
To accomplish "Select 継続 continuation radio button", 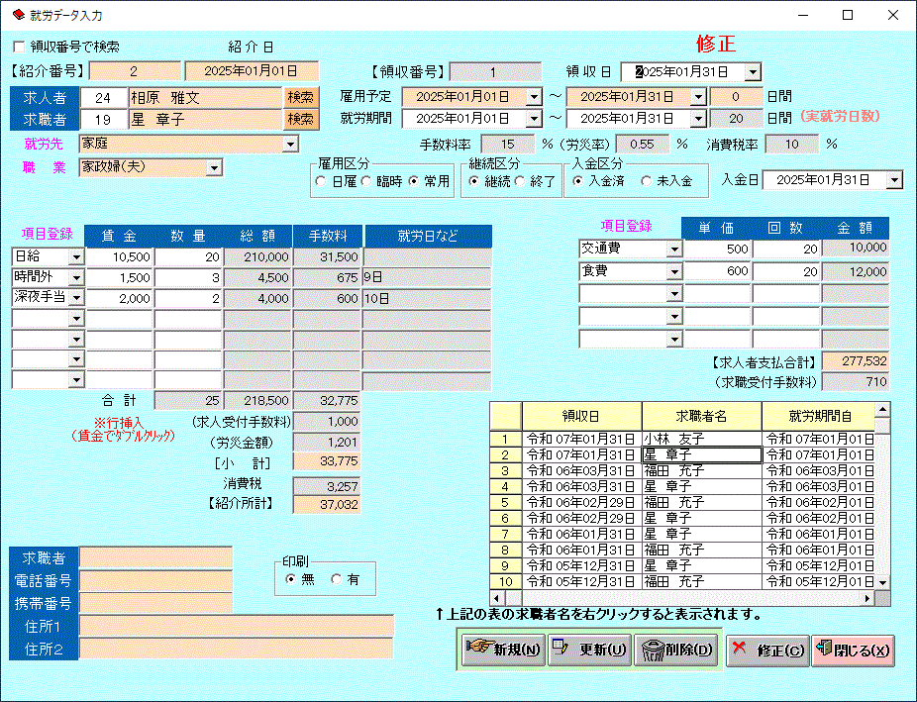I will coord(474,182).
